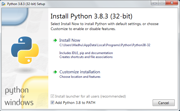The height and width of the screenshot is (111, 180).
Task: Click 'Install launcher for all users (recommended)' label
Action: click(91, 96)
